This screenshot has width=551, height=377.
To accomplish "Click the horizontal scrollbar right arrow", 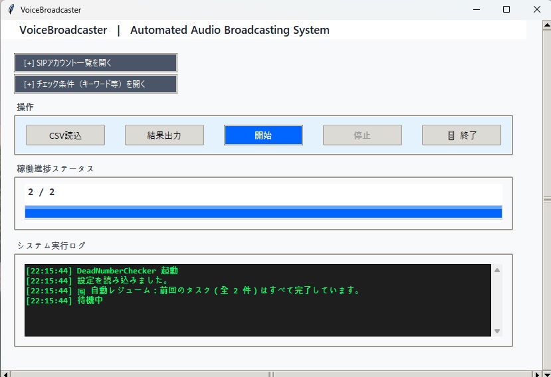I will [x=537, y=374].
